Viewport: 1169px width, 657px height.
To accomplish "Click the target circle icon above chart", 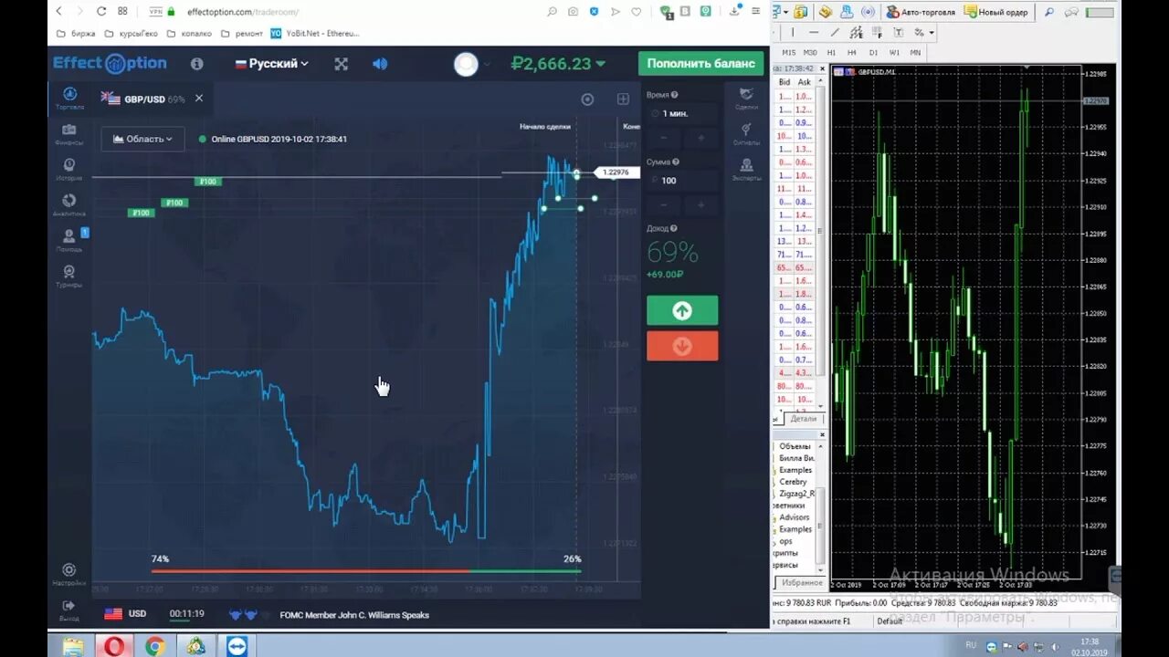I will [587, 99].
